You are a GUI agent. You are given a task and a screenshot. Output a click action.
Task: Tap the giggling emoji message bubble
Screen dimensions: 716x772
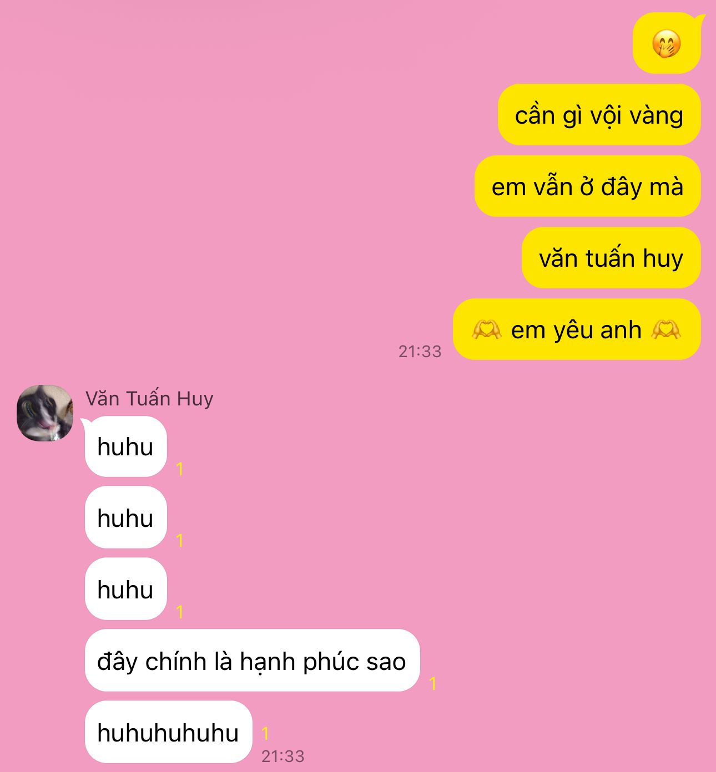pos(667,43)
